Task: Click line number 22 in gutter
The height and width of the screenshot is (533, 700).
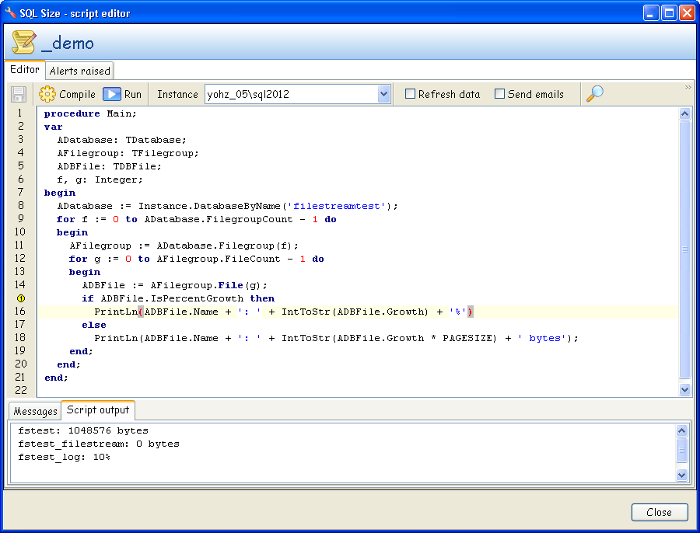Action: [x=20, y=390]
